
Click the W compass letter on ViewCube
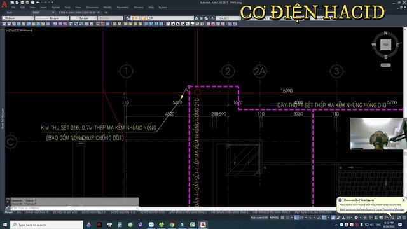click(x=374, y=45)
